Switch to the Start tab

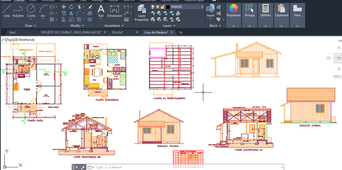[x=12, y=32]
